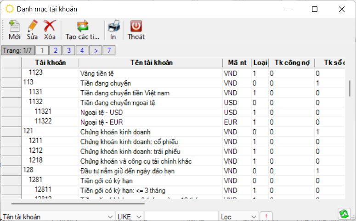Delete account with the Xóa icon
Image resolution: width=356 pixels, height=221 pixels.
(x=50, y=26)
